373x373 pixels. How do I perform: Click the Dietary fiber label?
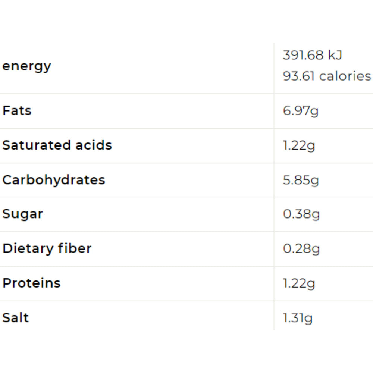coord(47,248)
